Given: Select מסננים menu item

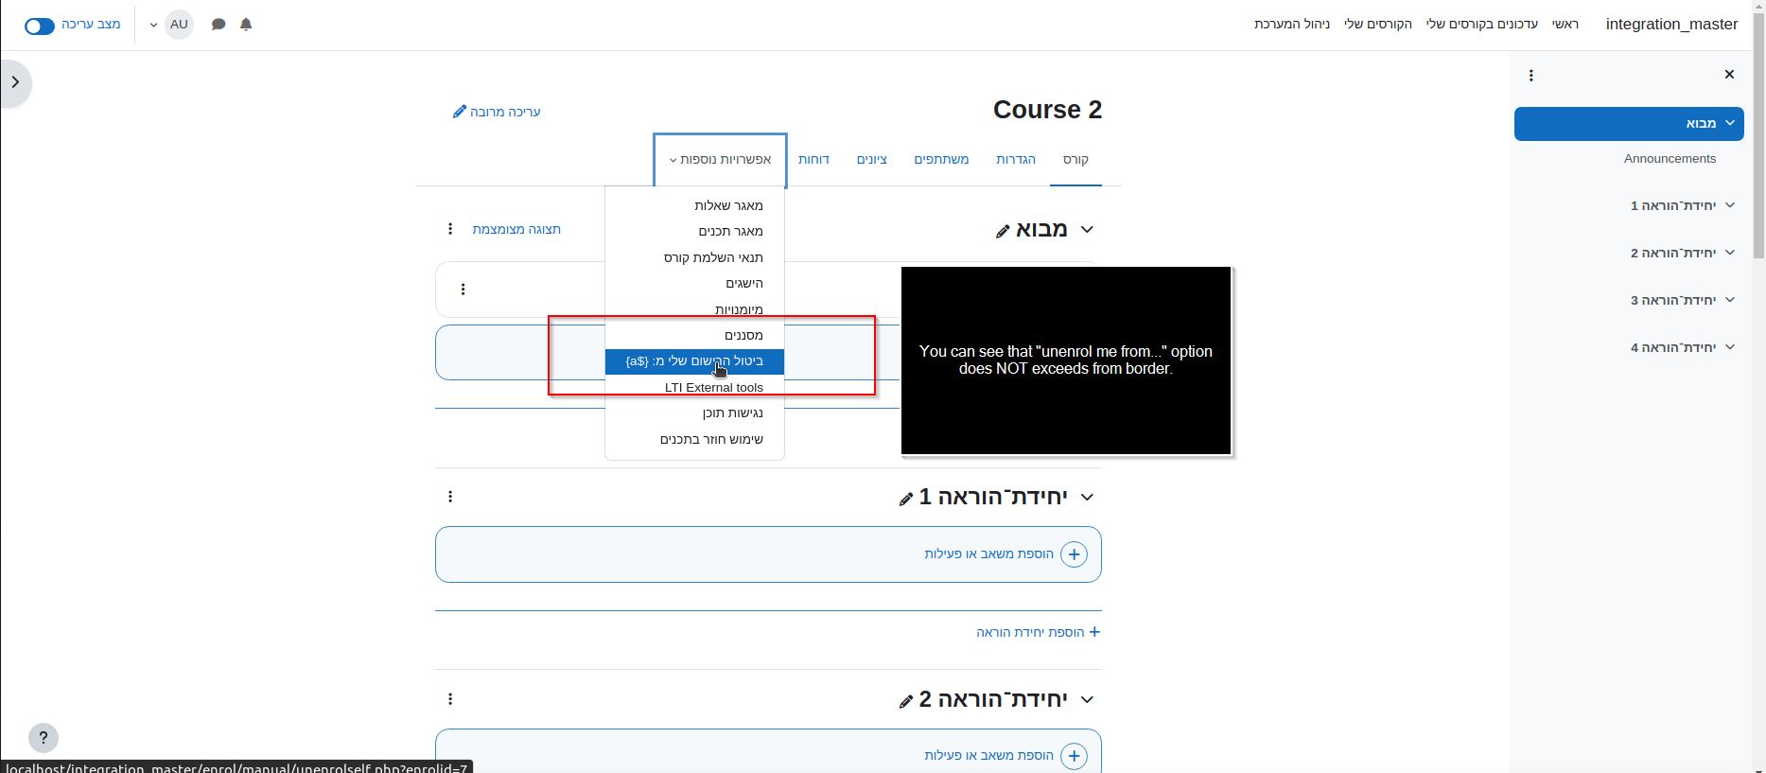Looking at the screenshot, I should click(694, 335).
